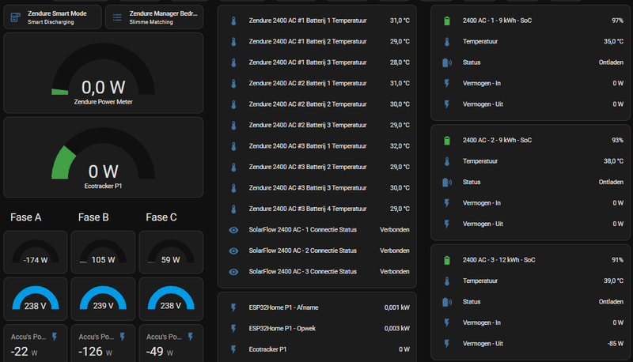Click status icon in 2400 AC - 3 card
The image size is (633, 362).
pos(447,303)
